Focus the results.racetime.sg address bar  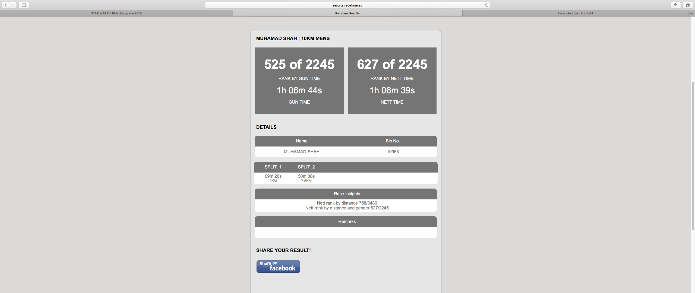point(347,5)
